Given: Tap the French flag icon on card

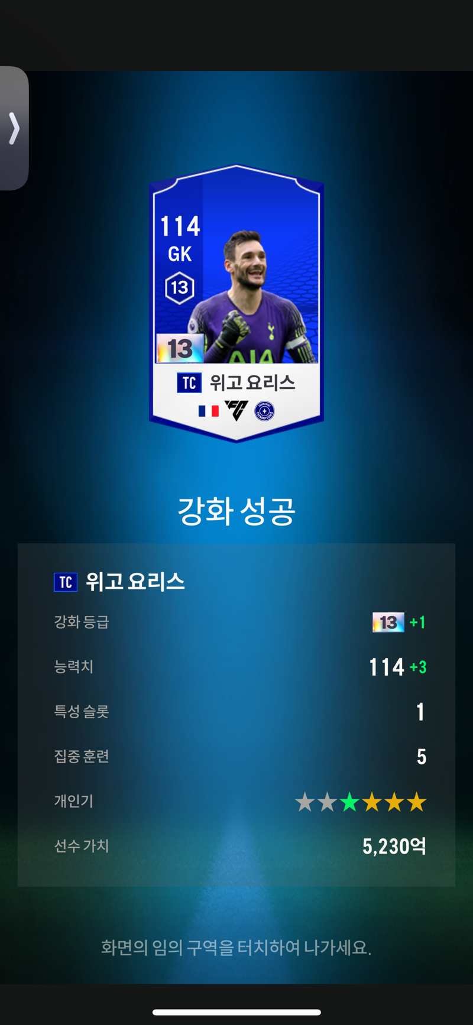Looking at the screenshot, I should [208, 411].
